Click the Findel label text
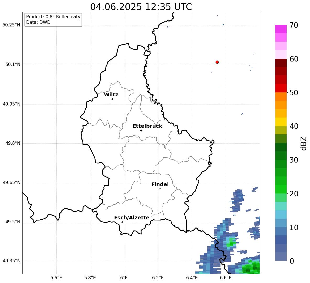310x283 pixels. (x=160, y=184)
